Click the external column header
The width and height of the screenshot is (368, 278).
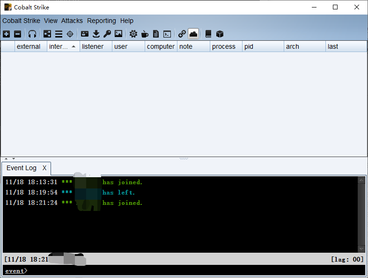click(29, 46)
